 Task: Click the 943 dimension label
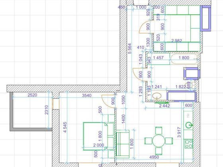click(x=149, y=60)
